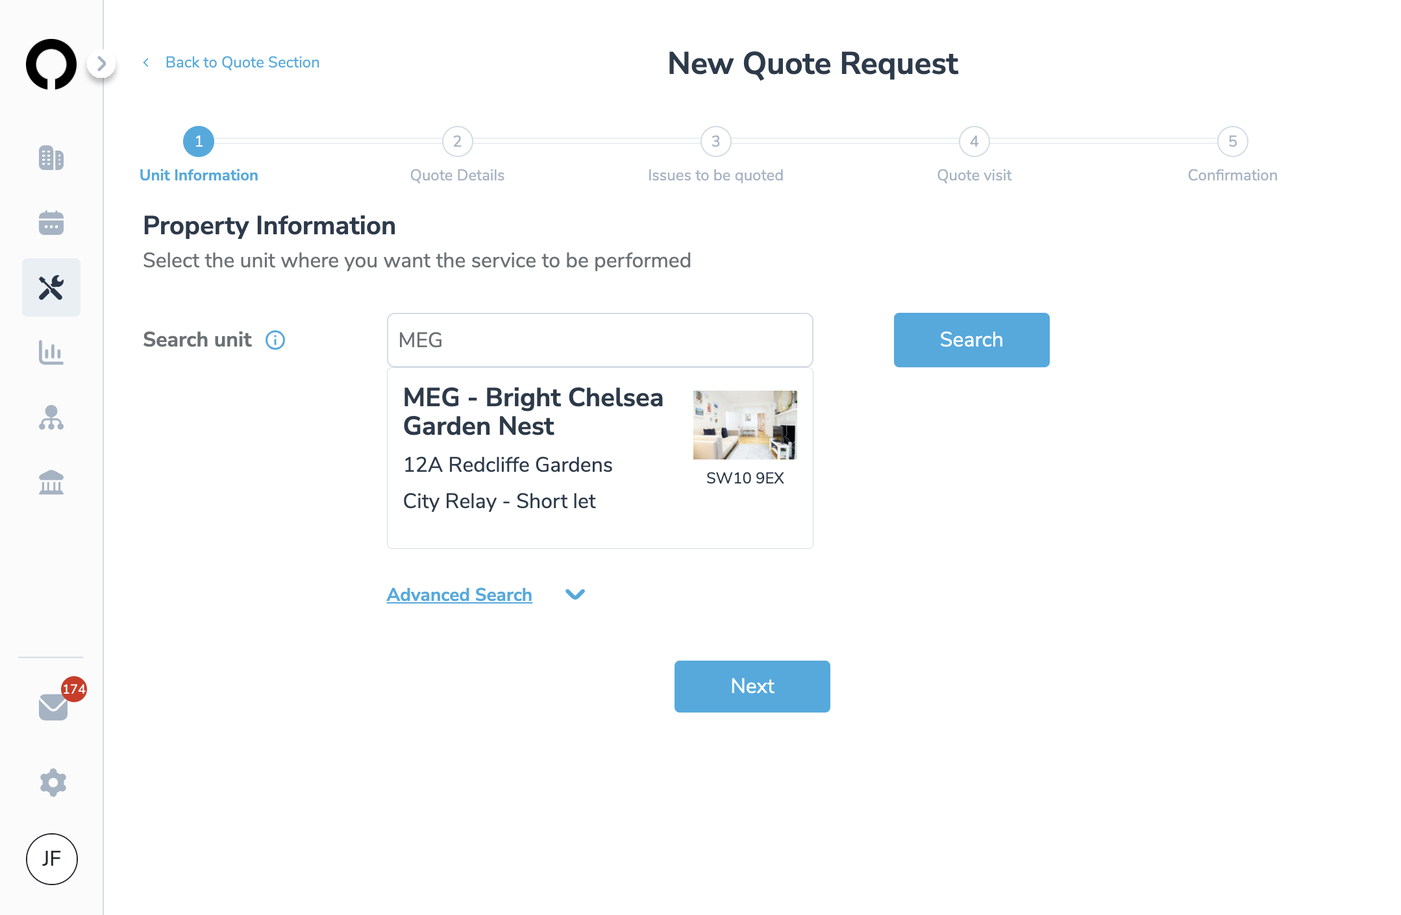Open the mail inbox icon
Screen dimensions: 1401x915
(53, 707)
